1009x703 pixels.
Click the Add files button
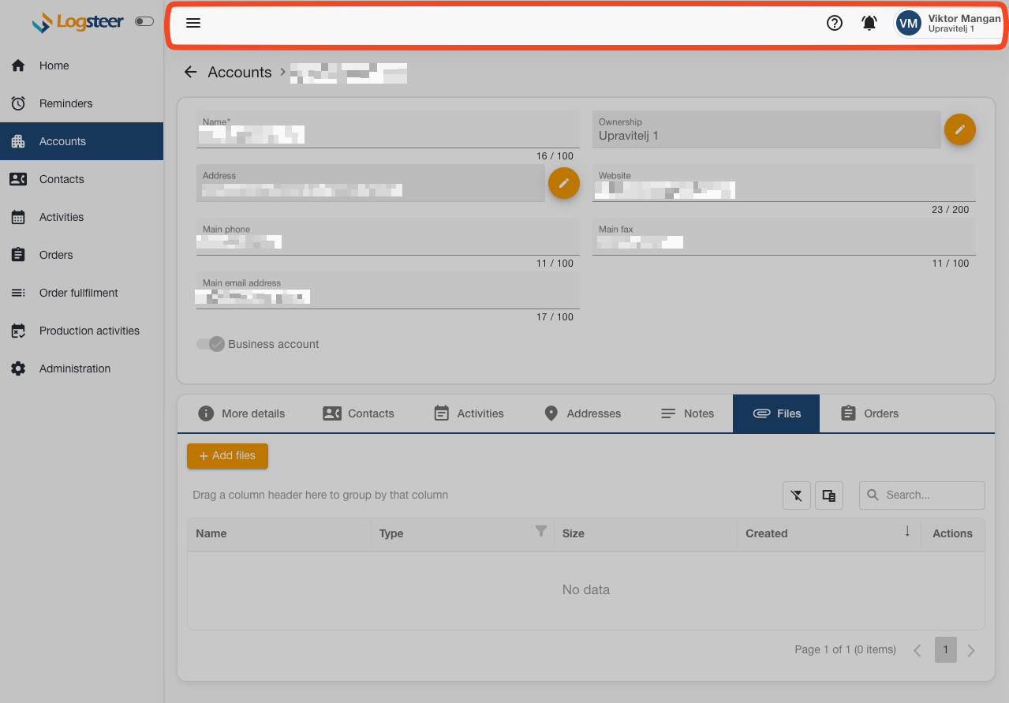(227, 456)
